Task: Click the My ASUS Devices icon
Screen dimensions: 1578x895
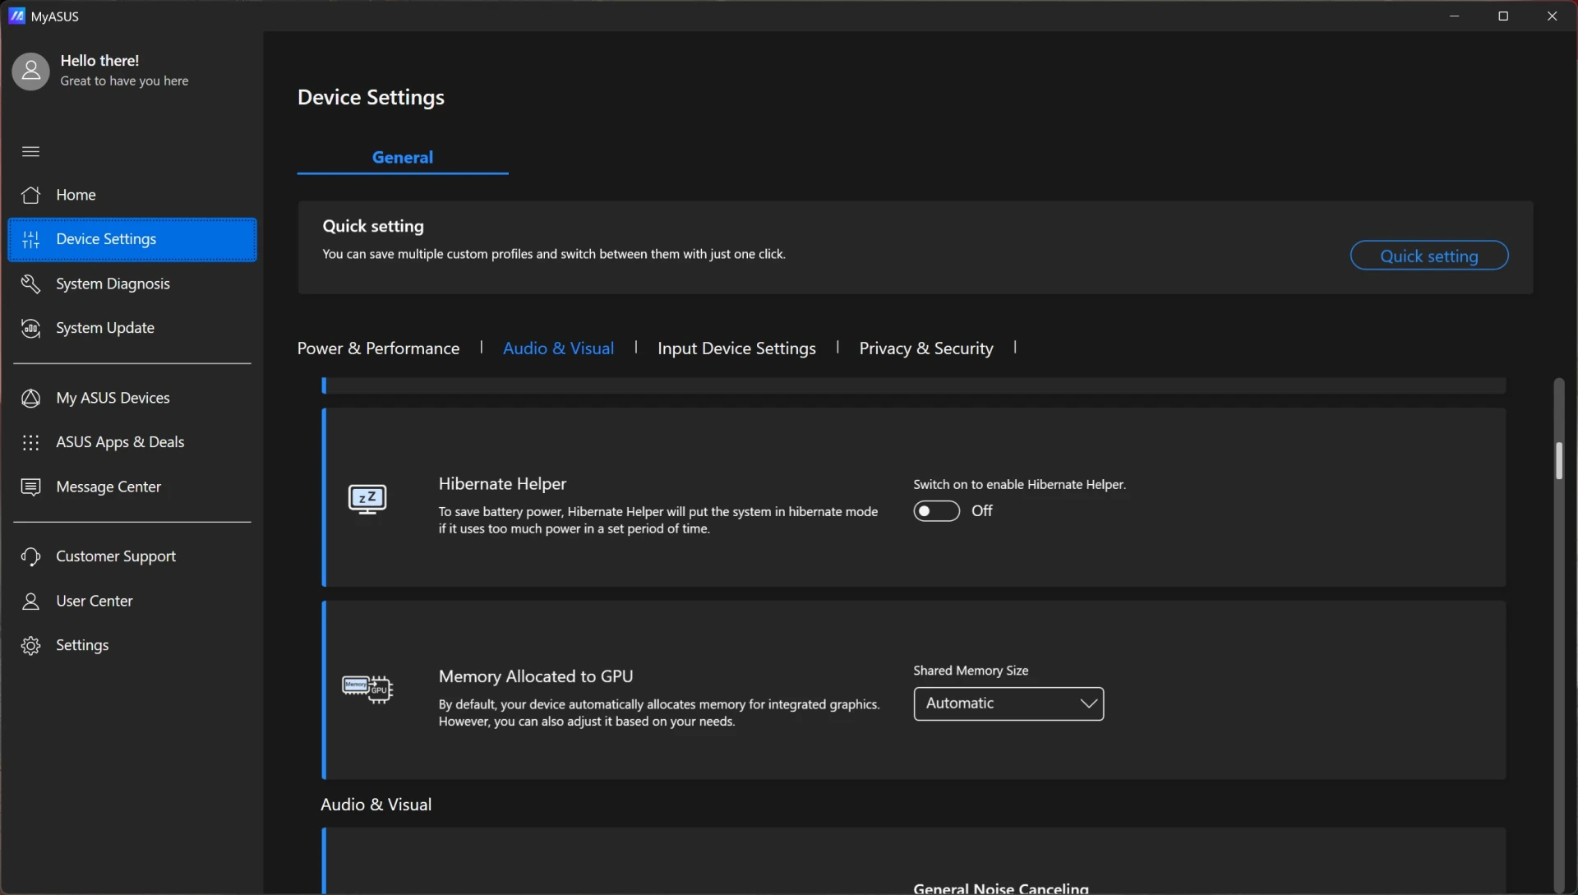Action: pyautogui.click(x=30, y=398)
